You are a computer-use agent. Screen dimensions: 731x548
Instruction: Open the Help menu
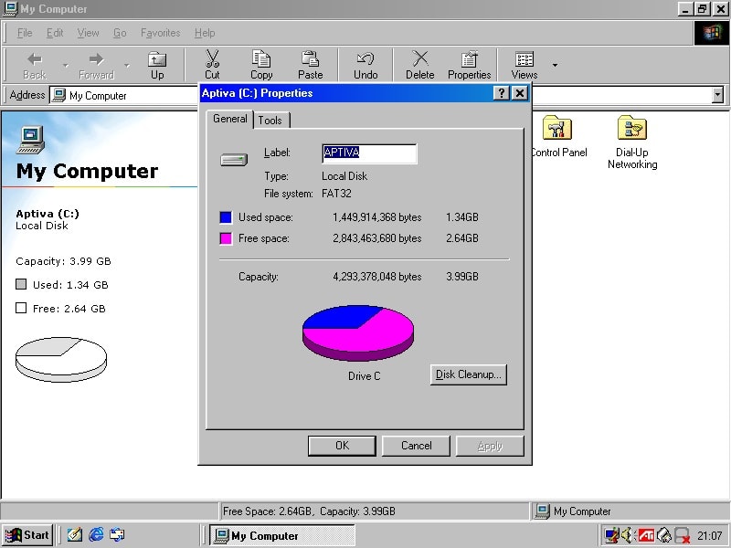click(x=205, y=33)
